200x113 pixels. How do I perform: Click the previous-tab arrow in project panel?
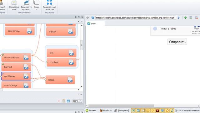[79, 22]
